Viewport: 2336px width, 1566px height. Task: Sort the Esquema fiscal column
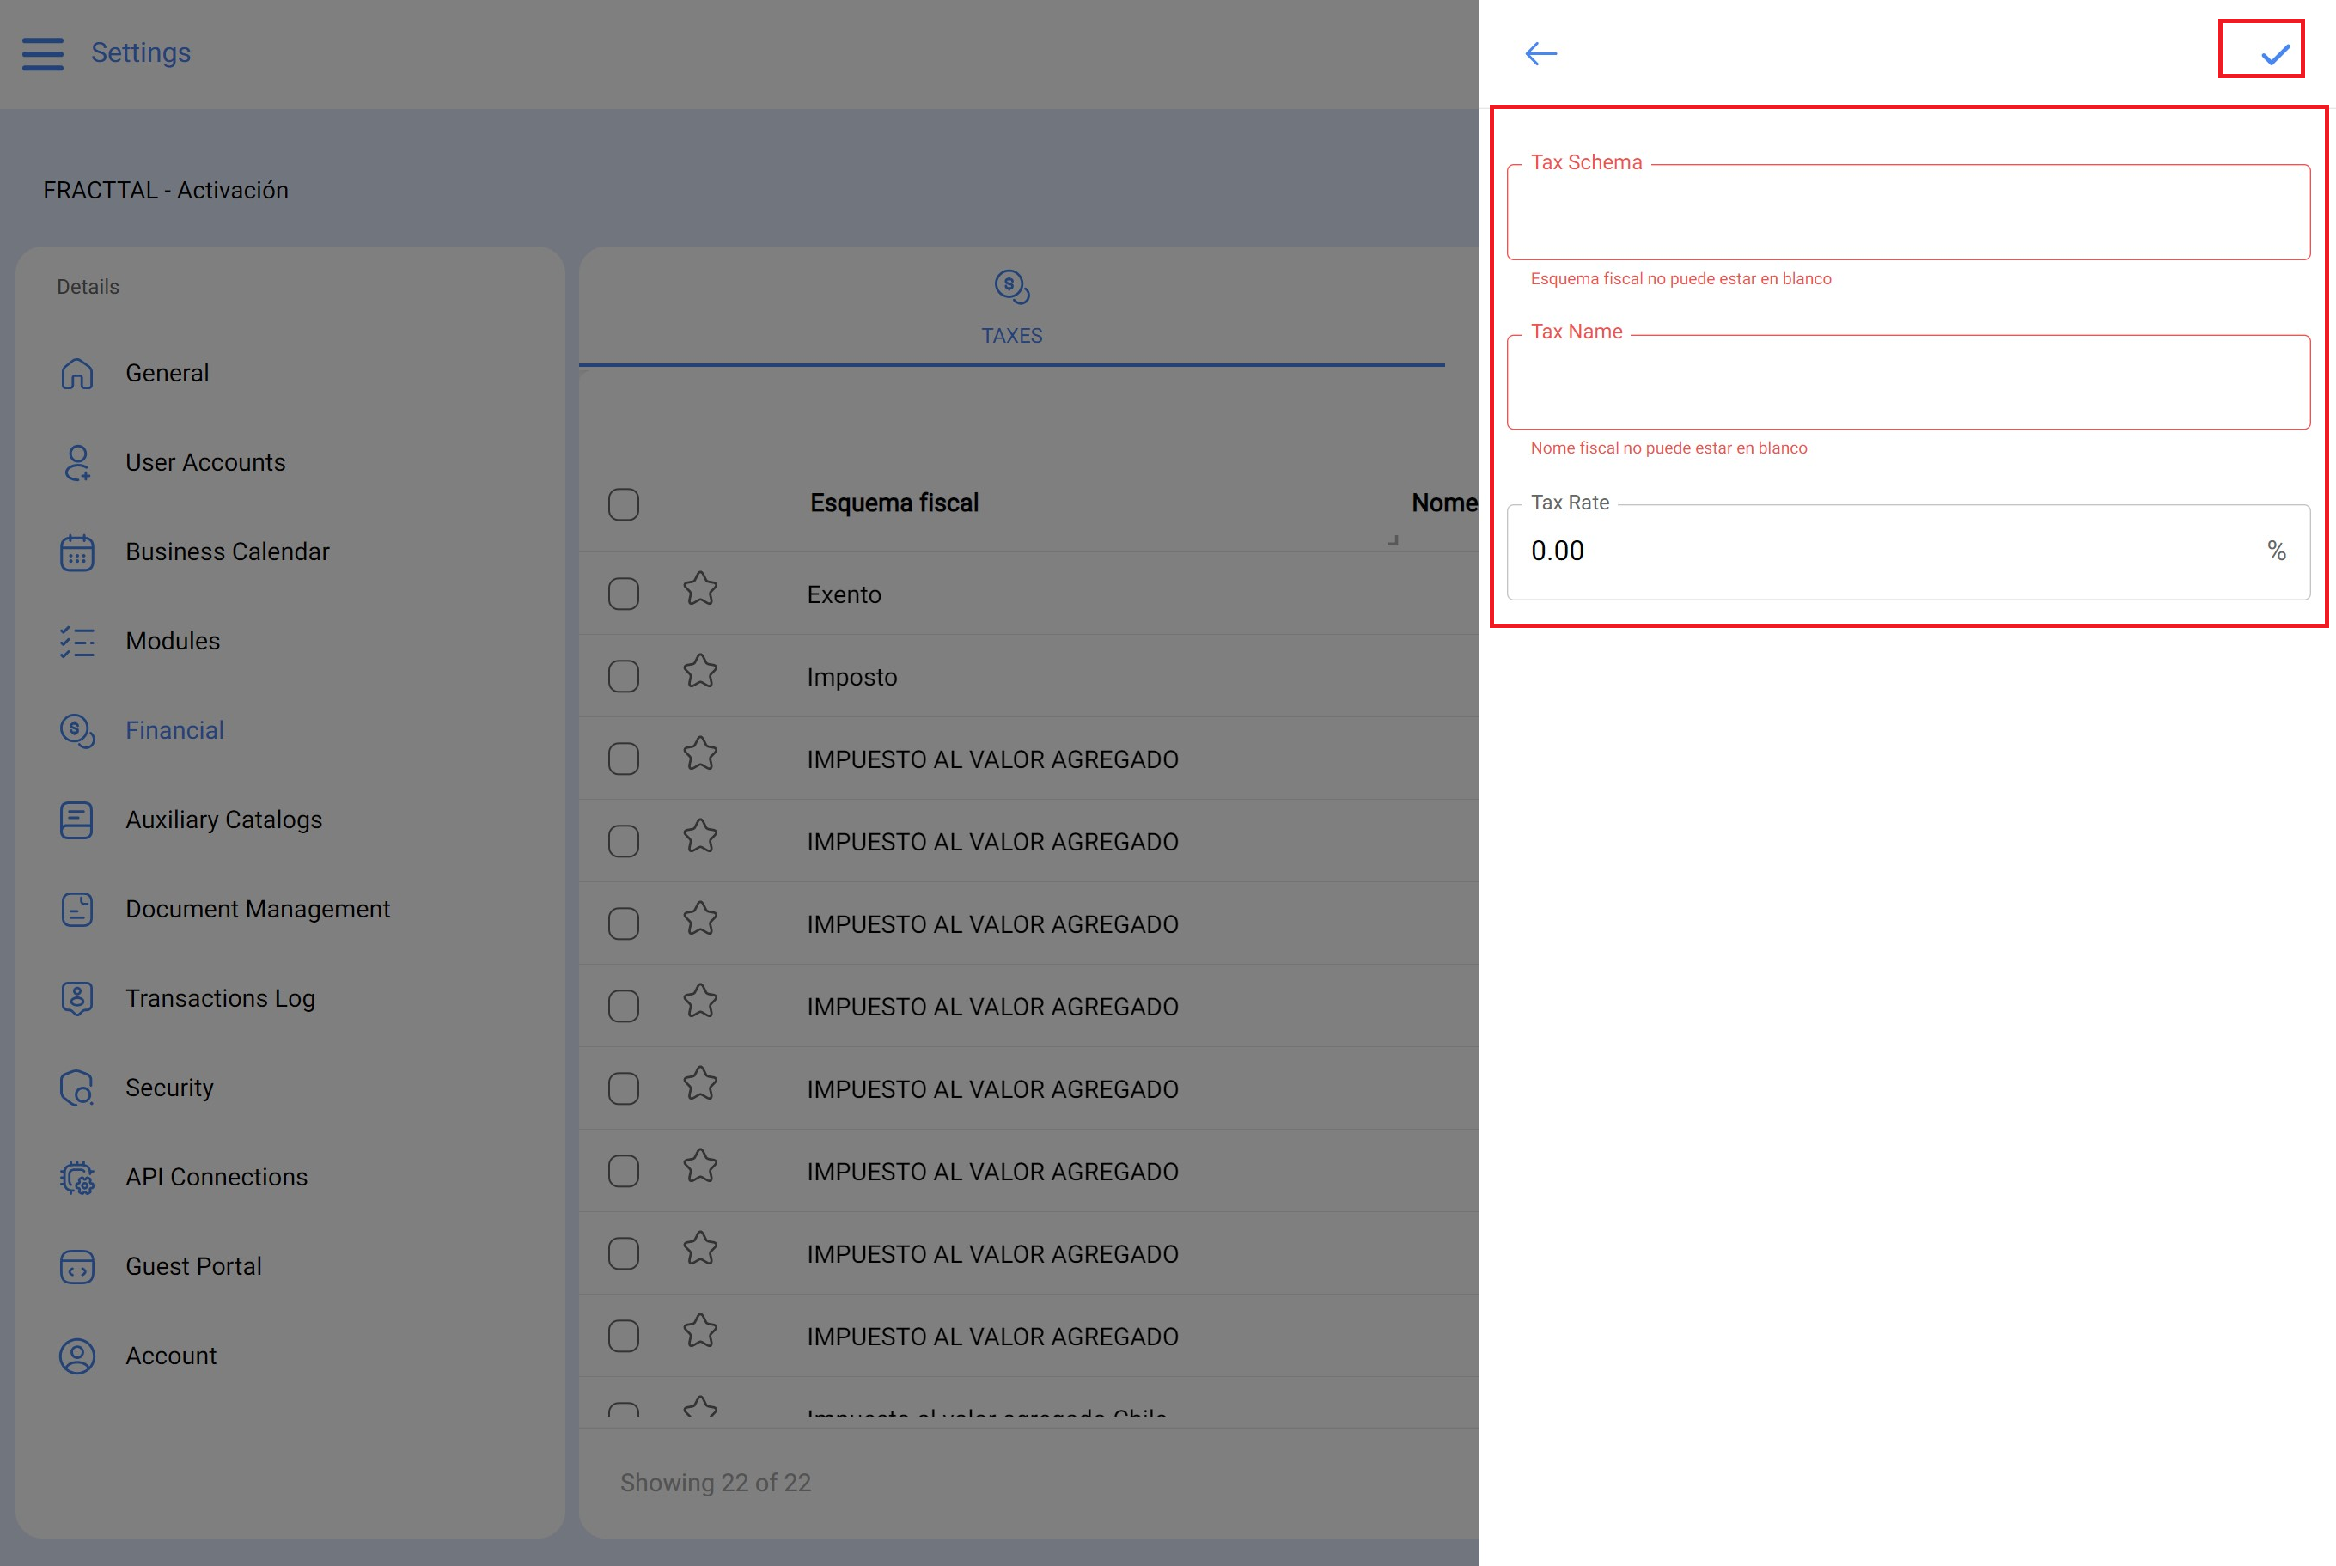pyautogui.click(x=893, y=503)
